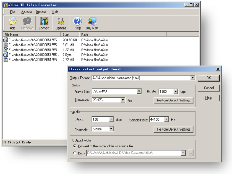Click the Cancel button in dialog
The image size is (232, 174).
pos(208,88)
